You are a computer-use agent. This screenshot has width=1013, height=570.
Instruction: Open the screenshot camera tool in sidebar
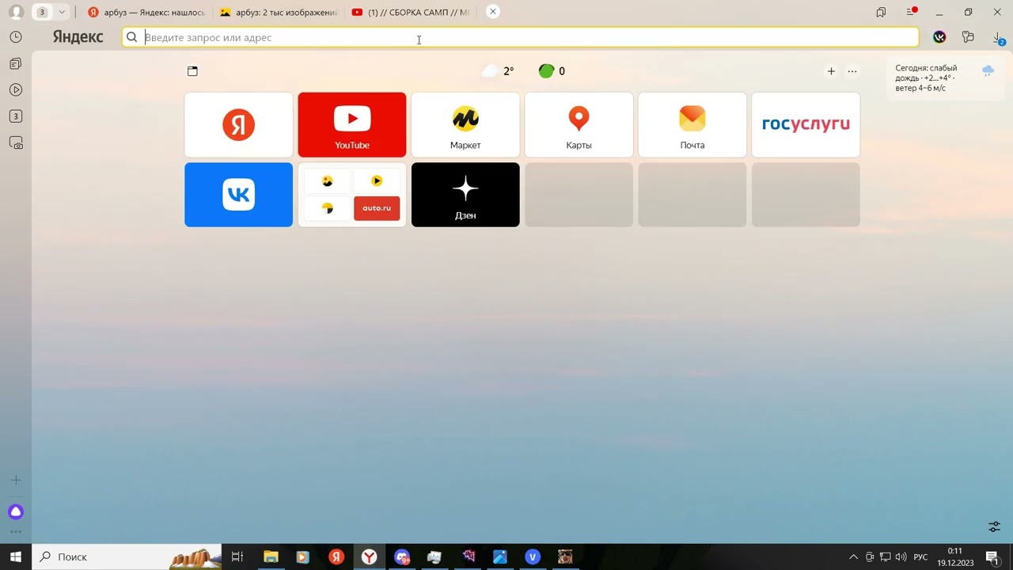16,143
